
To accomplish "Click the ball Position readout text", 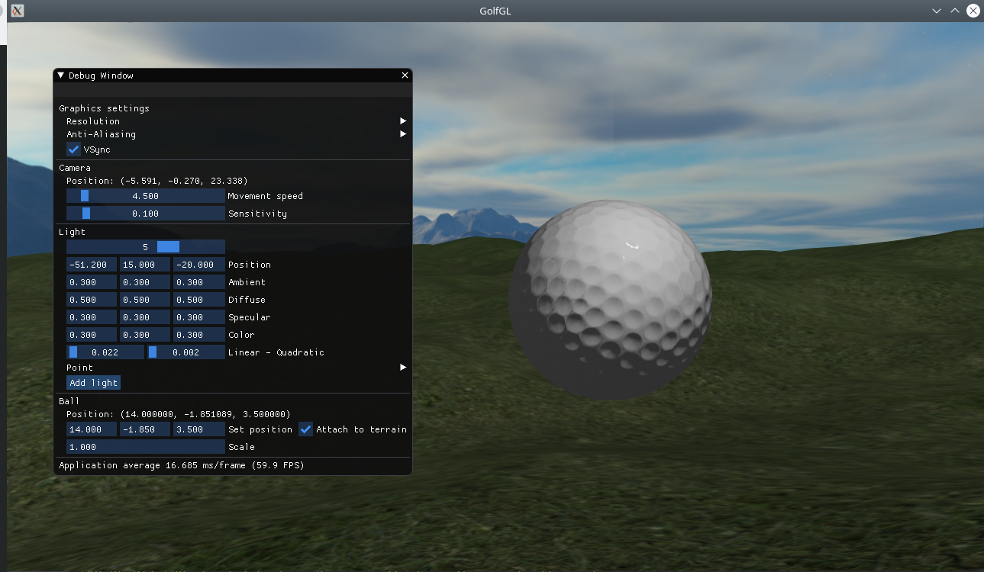I will 179,414.
